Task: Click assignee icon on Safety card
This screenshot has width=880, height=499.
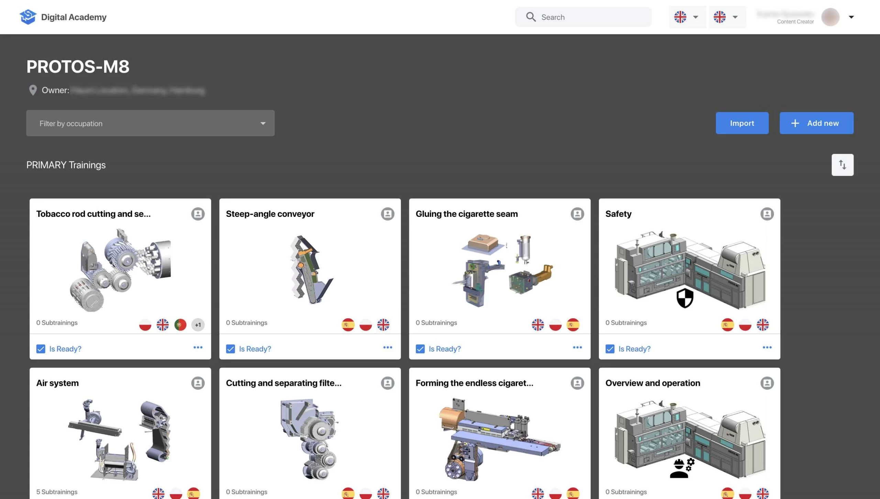Action: pyautogui.click(x=767, y=214)
